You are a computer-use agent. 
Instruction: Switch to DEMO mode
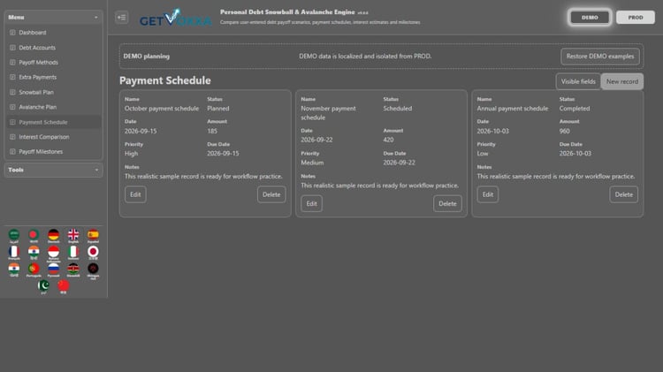pyautogui.click(x=590, y=18)
